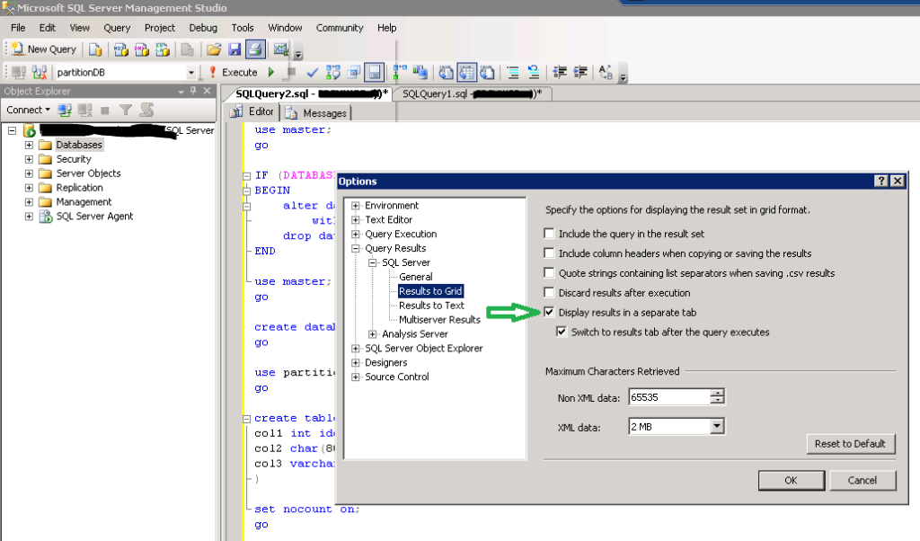Toggle the Include Actual Execution Plan icon
920x541 pixels.
[x=400, y=72]
